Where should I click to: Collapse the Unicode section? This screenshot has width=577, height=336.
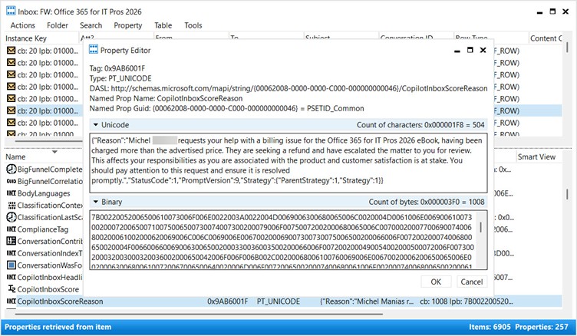click(96, 125)
